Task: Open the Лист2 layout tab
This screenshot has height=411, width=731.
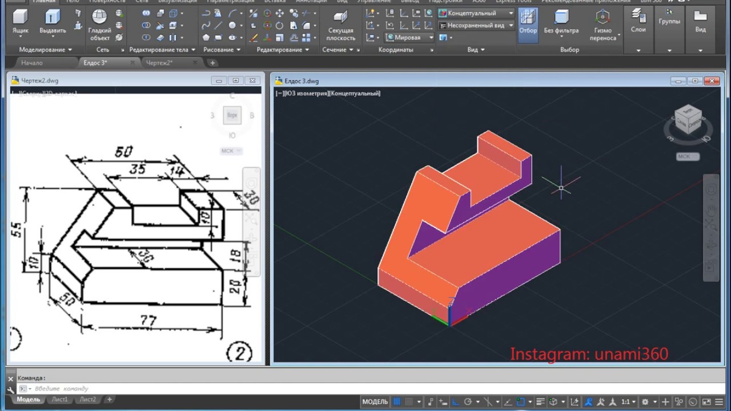Action: pyautogui.click(x=88, y=400)
